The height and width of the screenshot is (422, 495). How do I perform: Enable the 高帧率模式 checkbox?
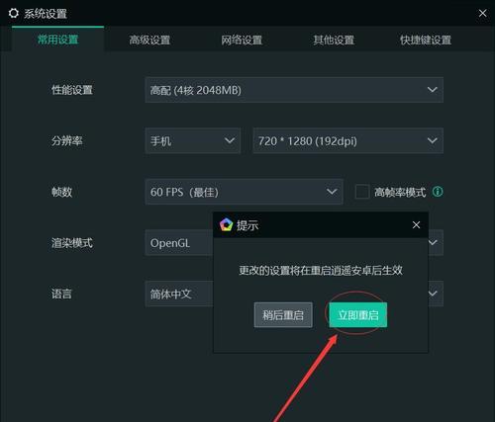(362, 192)
